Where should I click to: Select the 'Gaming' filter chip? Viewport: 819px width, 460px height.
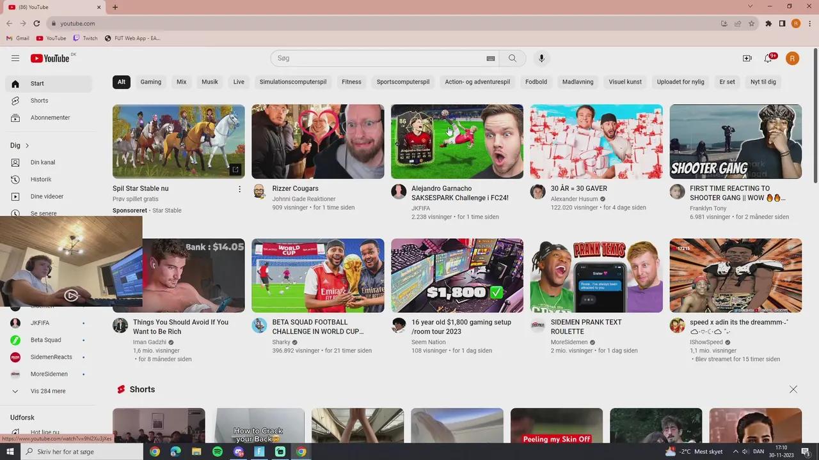click(151, 82)
